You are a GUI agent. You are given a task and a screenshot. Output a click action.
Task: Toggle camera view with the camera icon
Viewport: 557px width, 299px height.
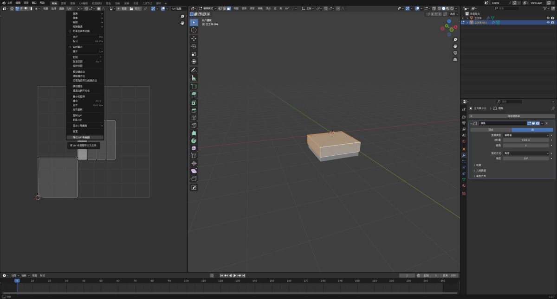click(455, 53)
